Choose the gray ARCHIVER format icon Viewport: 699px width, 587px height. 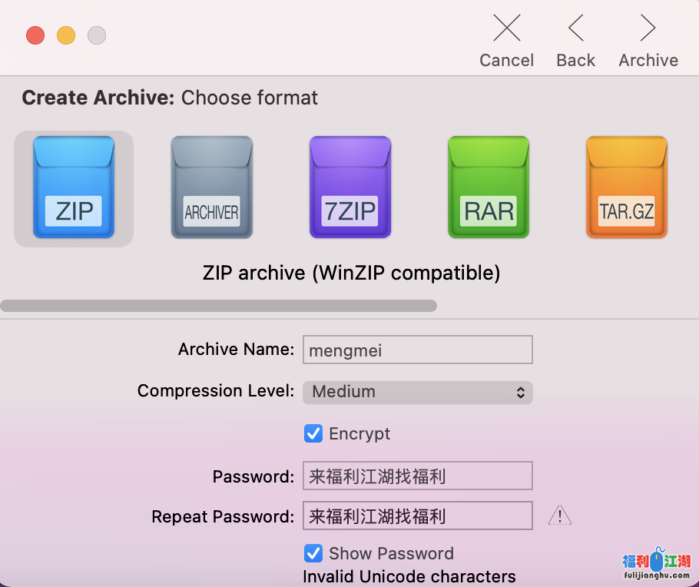211,188
